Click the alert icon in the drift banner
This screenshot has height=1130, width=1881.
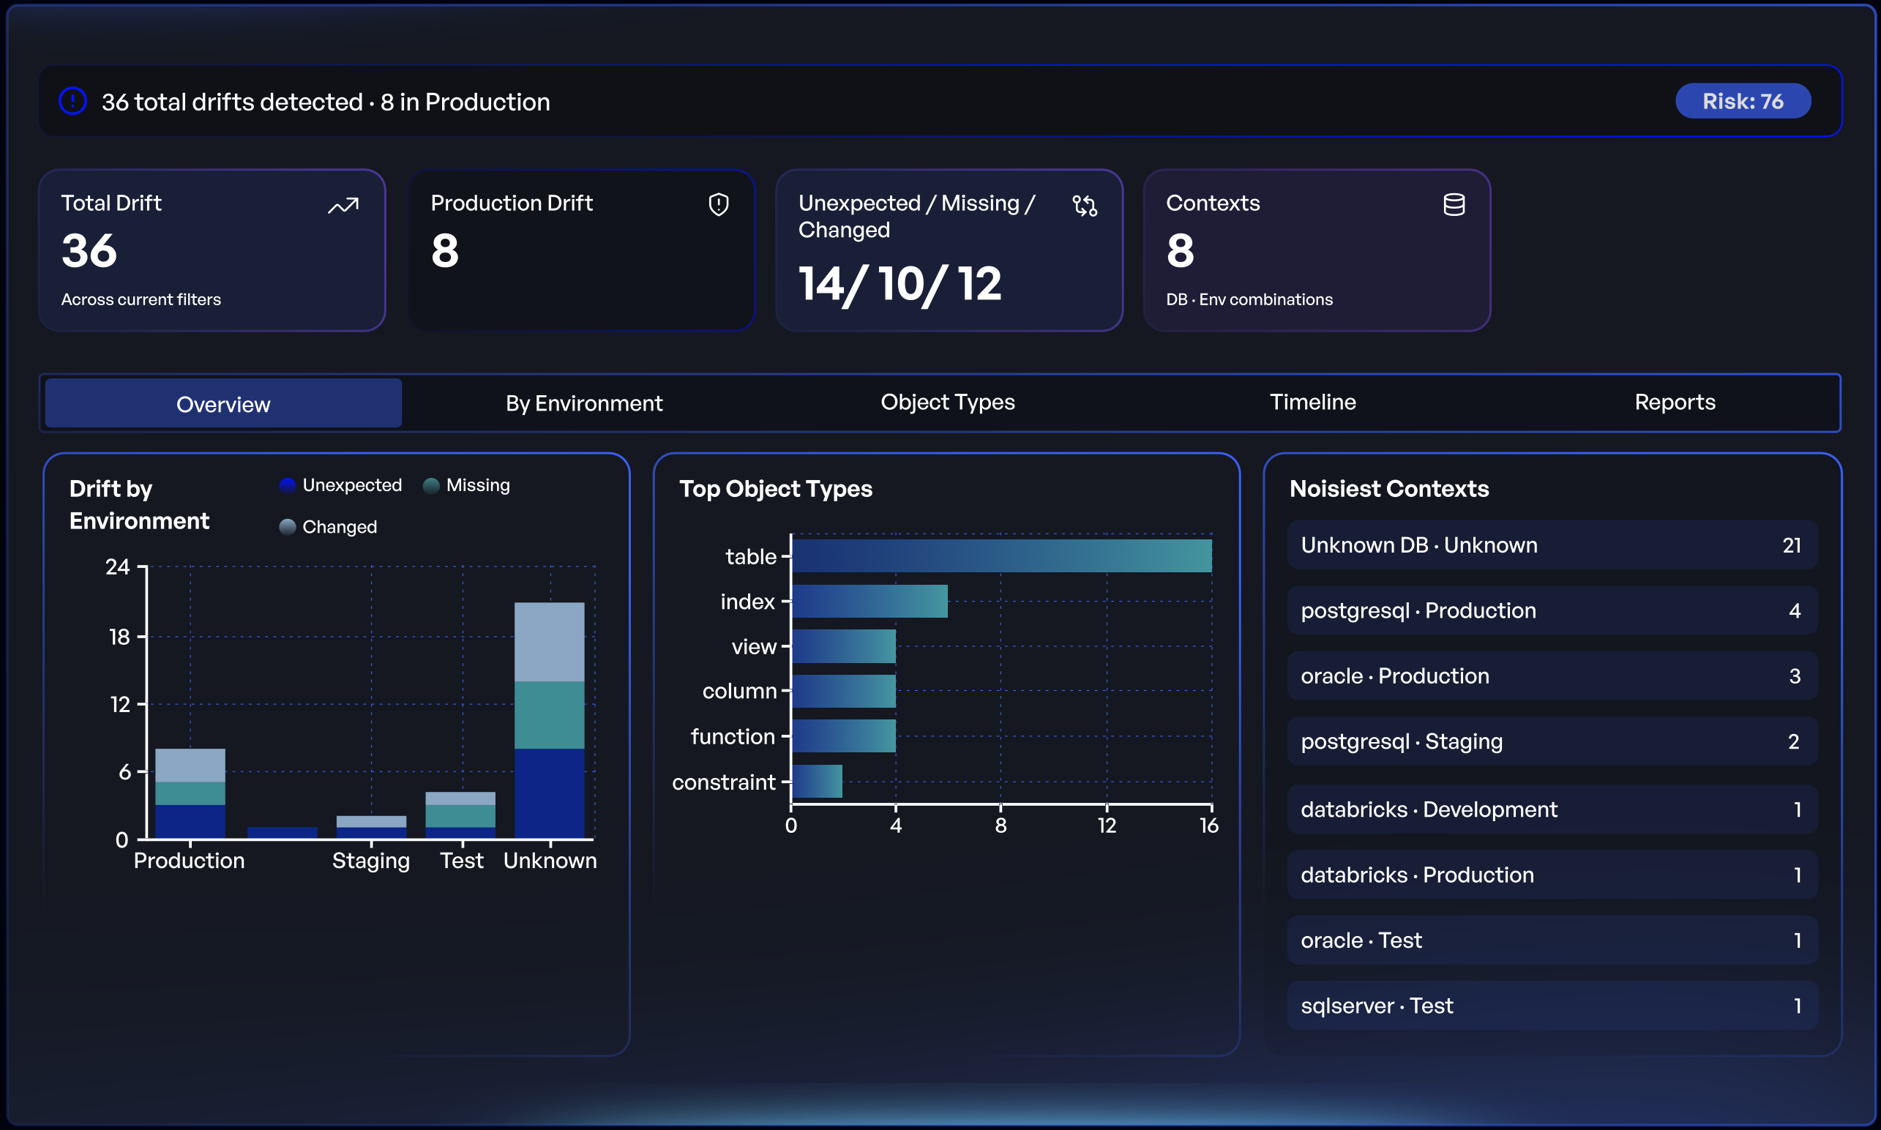(72, 100)
